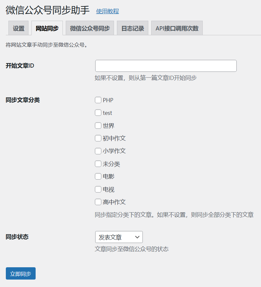Focus the 开始文章ID input field
The height and width of the screenshot is (287, 261).
click(x=166, y=66)
